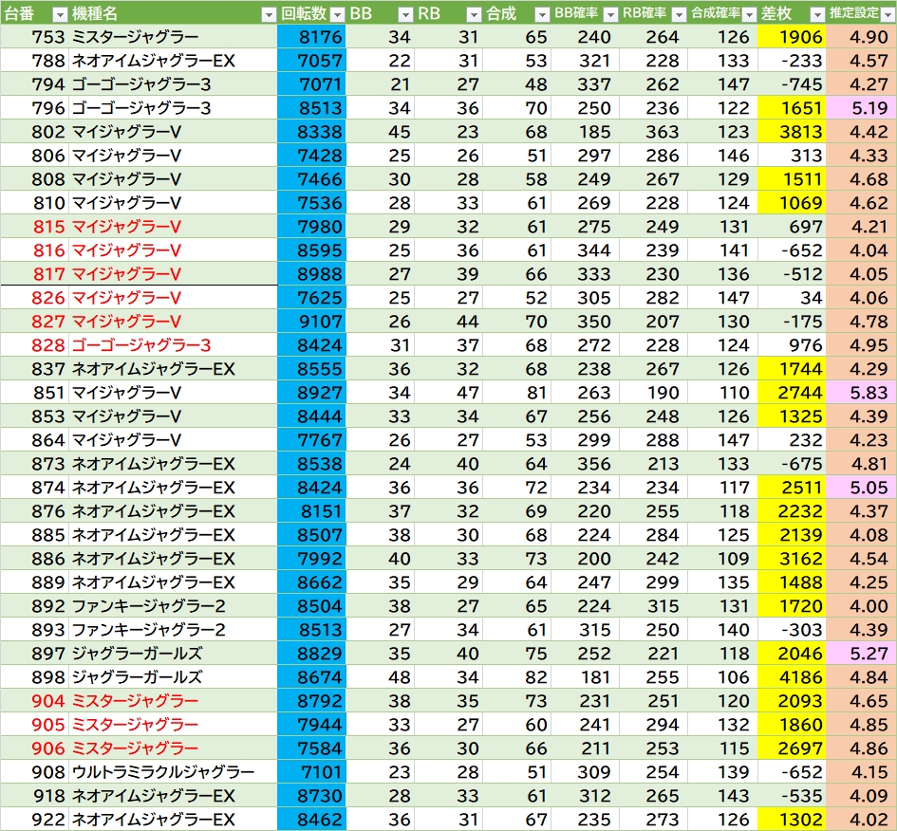This screenshot has width=897, height=831.
Task: Open the BB column filter dropdown
Action: click(404, 14)
